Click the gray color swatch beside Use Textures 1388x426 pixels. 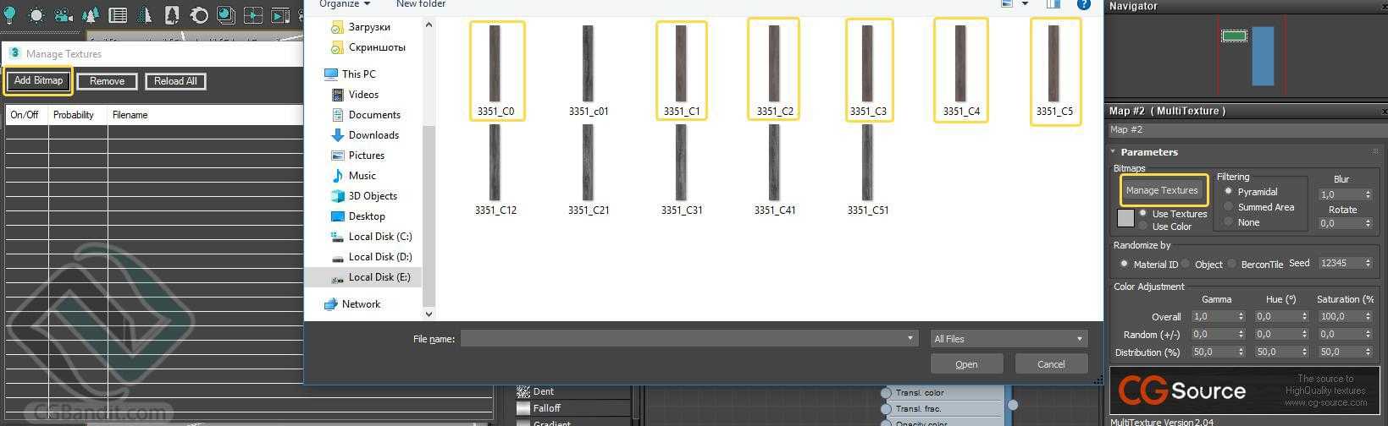pos(1125,219)
